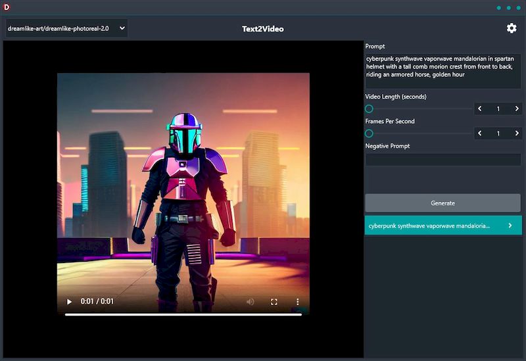Focus the Prompt text area
Screen dimensions: 526x361
[x=442, y=71]
